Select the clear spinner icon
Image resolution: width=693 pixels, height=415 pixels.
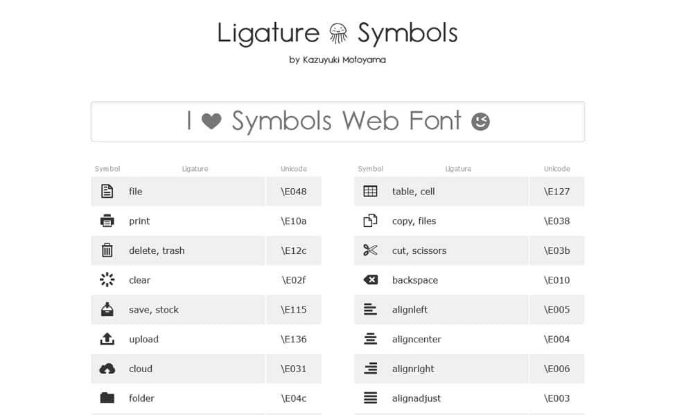point(107,280)
